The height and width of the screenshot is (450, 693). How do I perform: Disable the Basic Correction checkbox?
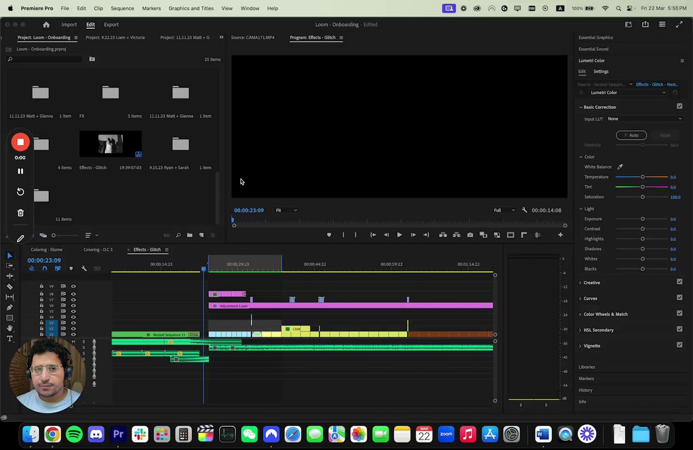coord(679,107)
